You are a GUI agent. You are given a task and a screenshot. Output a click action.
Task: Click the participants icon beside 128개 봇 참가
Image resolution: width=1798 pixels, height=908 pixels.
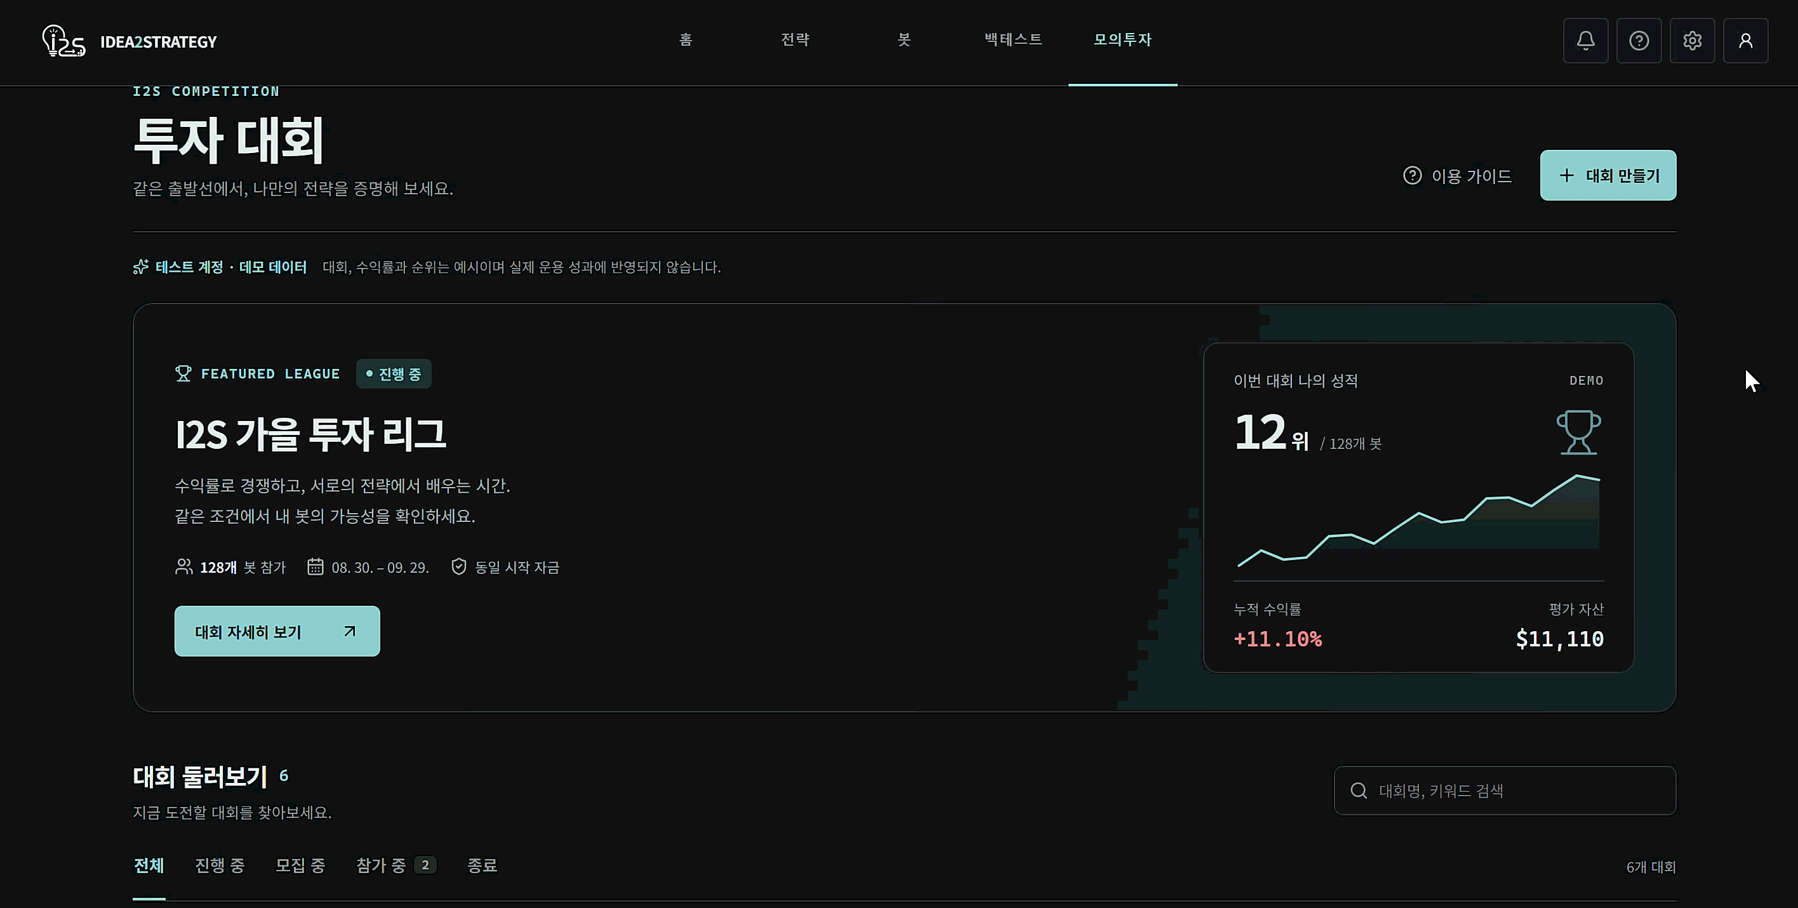pyautogui.click(x=183, y=566)
